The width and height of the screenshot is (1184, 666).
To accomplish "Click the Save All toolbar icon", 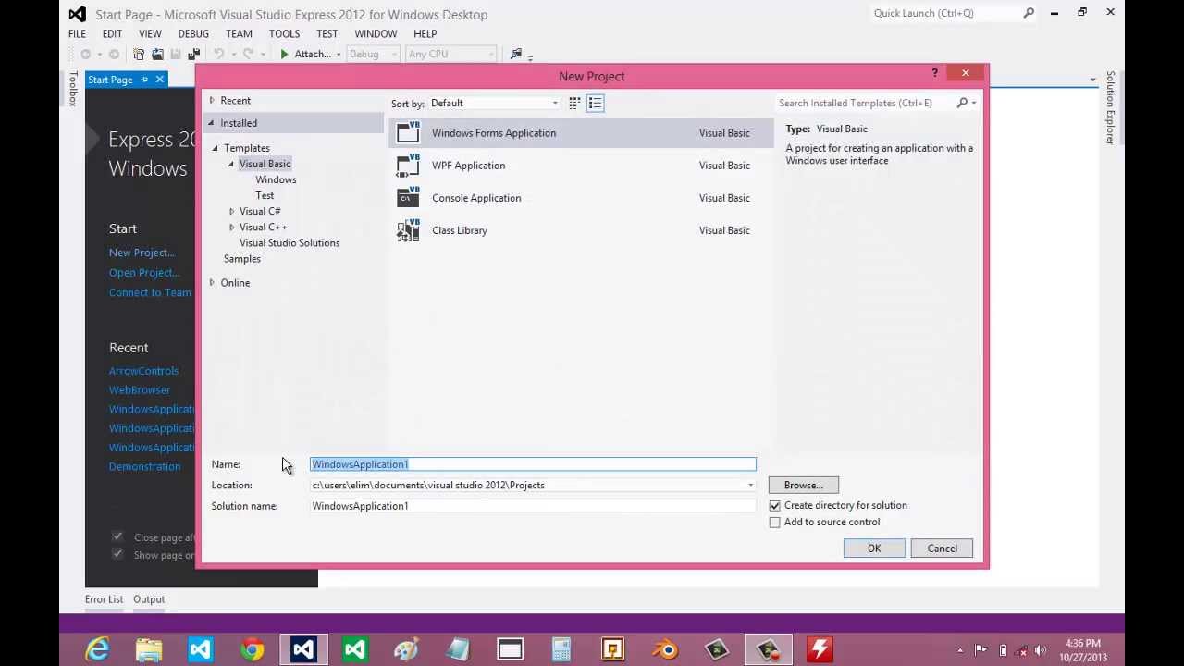I will pyautogui.click(x=193, y=54).
